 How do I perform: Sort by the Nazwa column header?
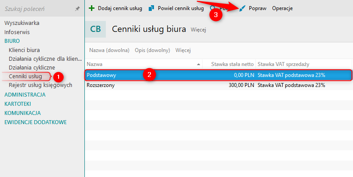pos(143,64)
